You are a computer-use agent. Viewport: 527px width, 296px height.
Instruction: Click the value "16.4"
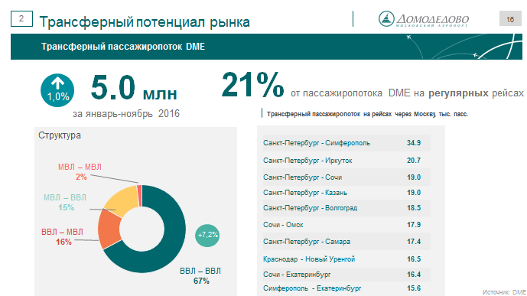click(x=414, y=275)
